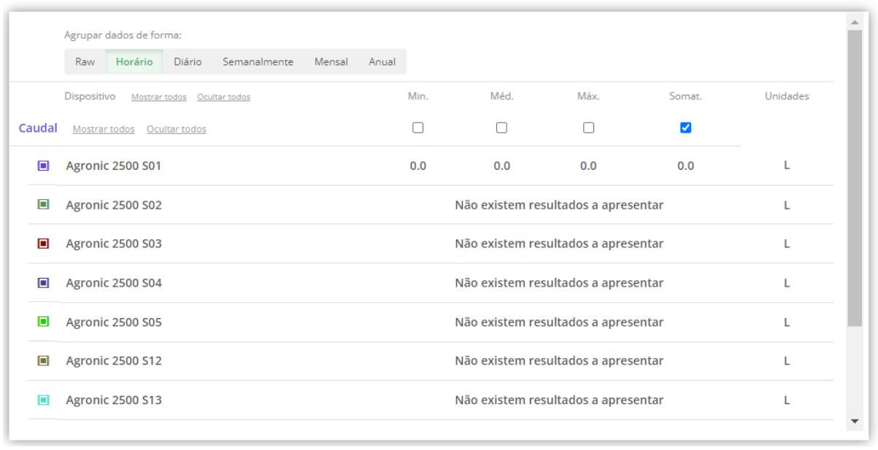Image resolution: width=878 pixels, height=450 pixels.
Task: Click the Agronic 2500 S01 device name
Action: [x=114, y=166]
